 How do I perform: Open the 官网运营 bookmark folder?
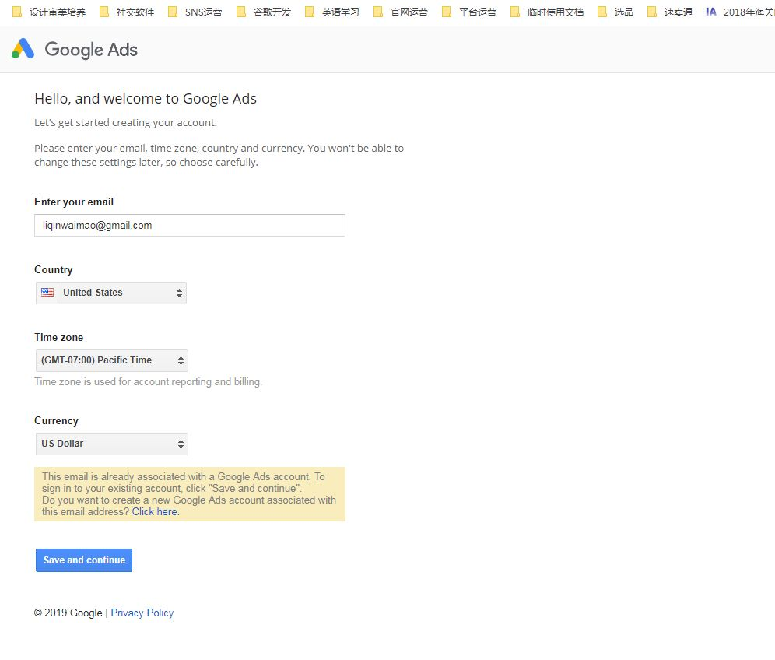point(401,12)
